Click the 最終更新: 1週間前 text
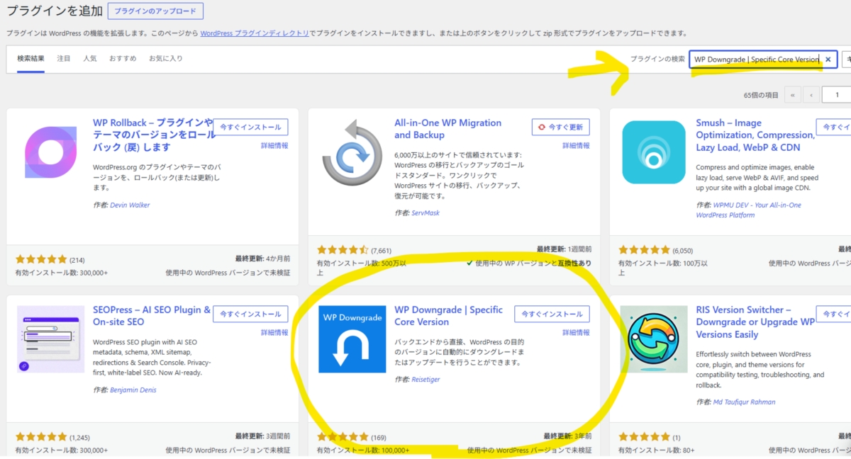This screenshot has height=459, width=851. (x=564, y=249)
